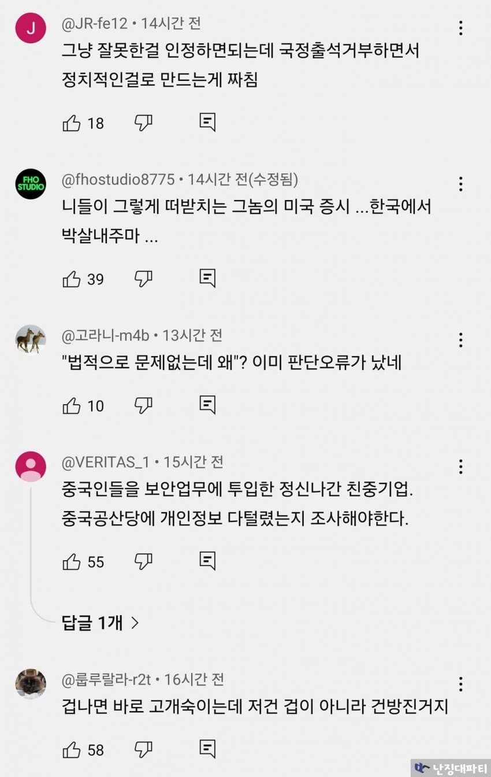Like the @JR-fe12 comment with 18 likes

(x=71, y=123)
